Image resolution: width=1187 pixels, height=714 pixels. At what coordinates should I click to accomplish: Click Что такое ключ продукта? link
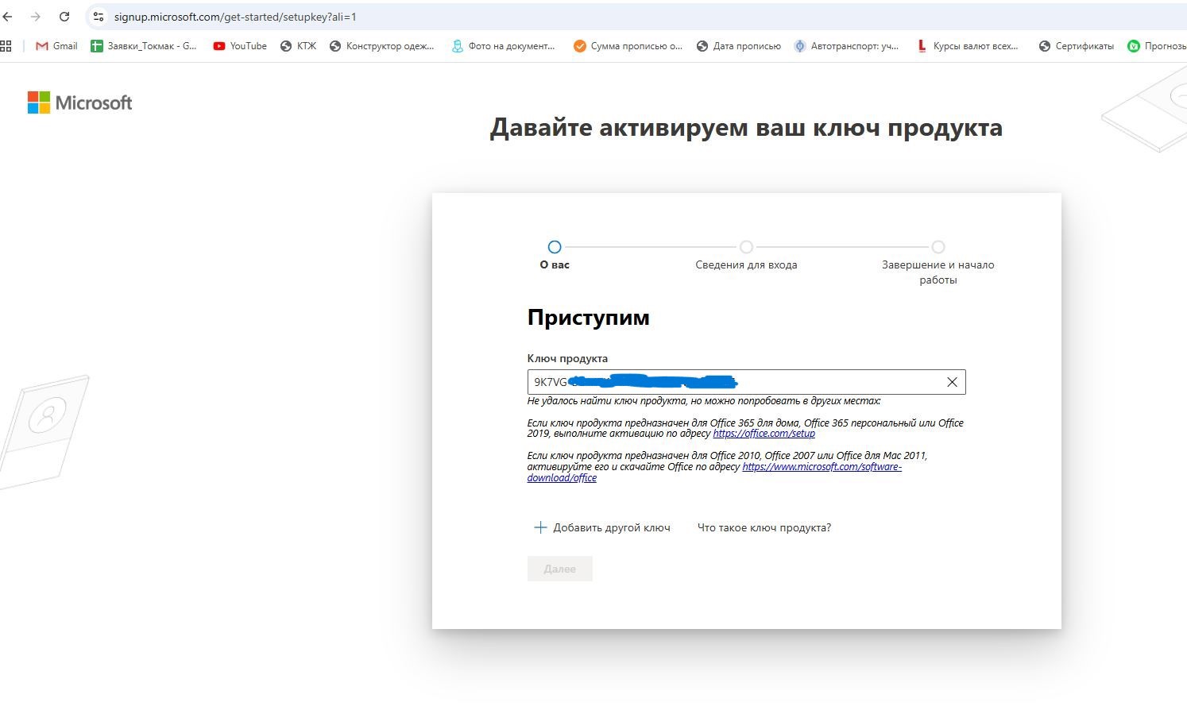pyautogui.click(x=764, y=527)
